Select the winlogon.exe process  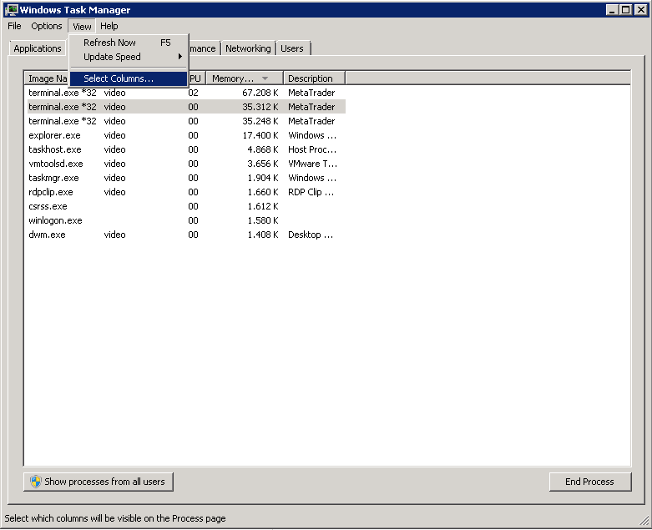click(x=186, y=220)
